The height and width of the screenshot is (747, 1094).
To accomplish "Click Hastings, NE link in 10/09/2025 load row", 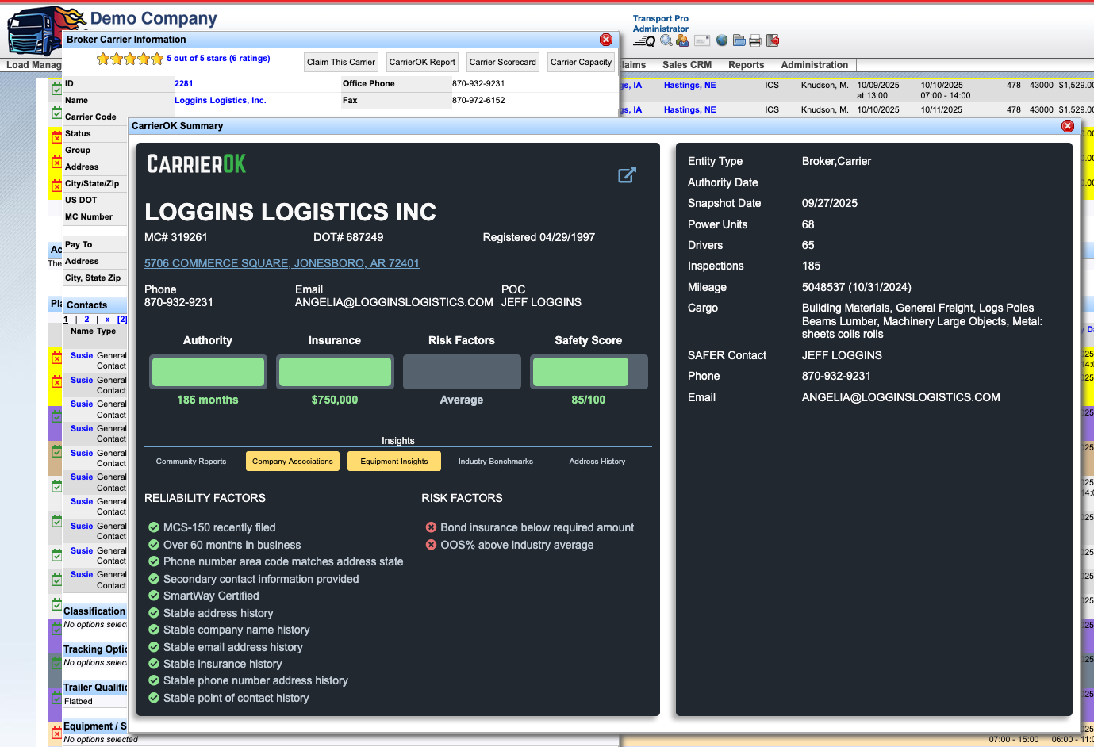I will pyautogui.click(x=689, y=85).
